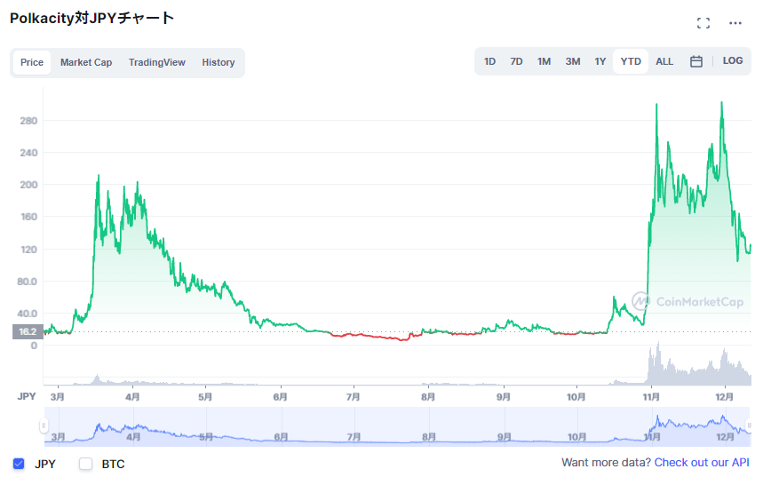Click the 280 y-axis value
The width and height of the screenshot is (771, 485).
tap(28, 121)
